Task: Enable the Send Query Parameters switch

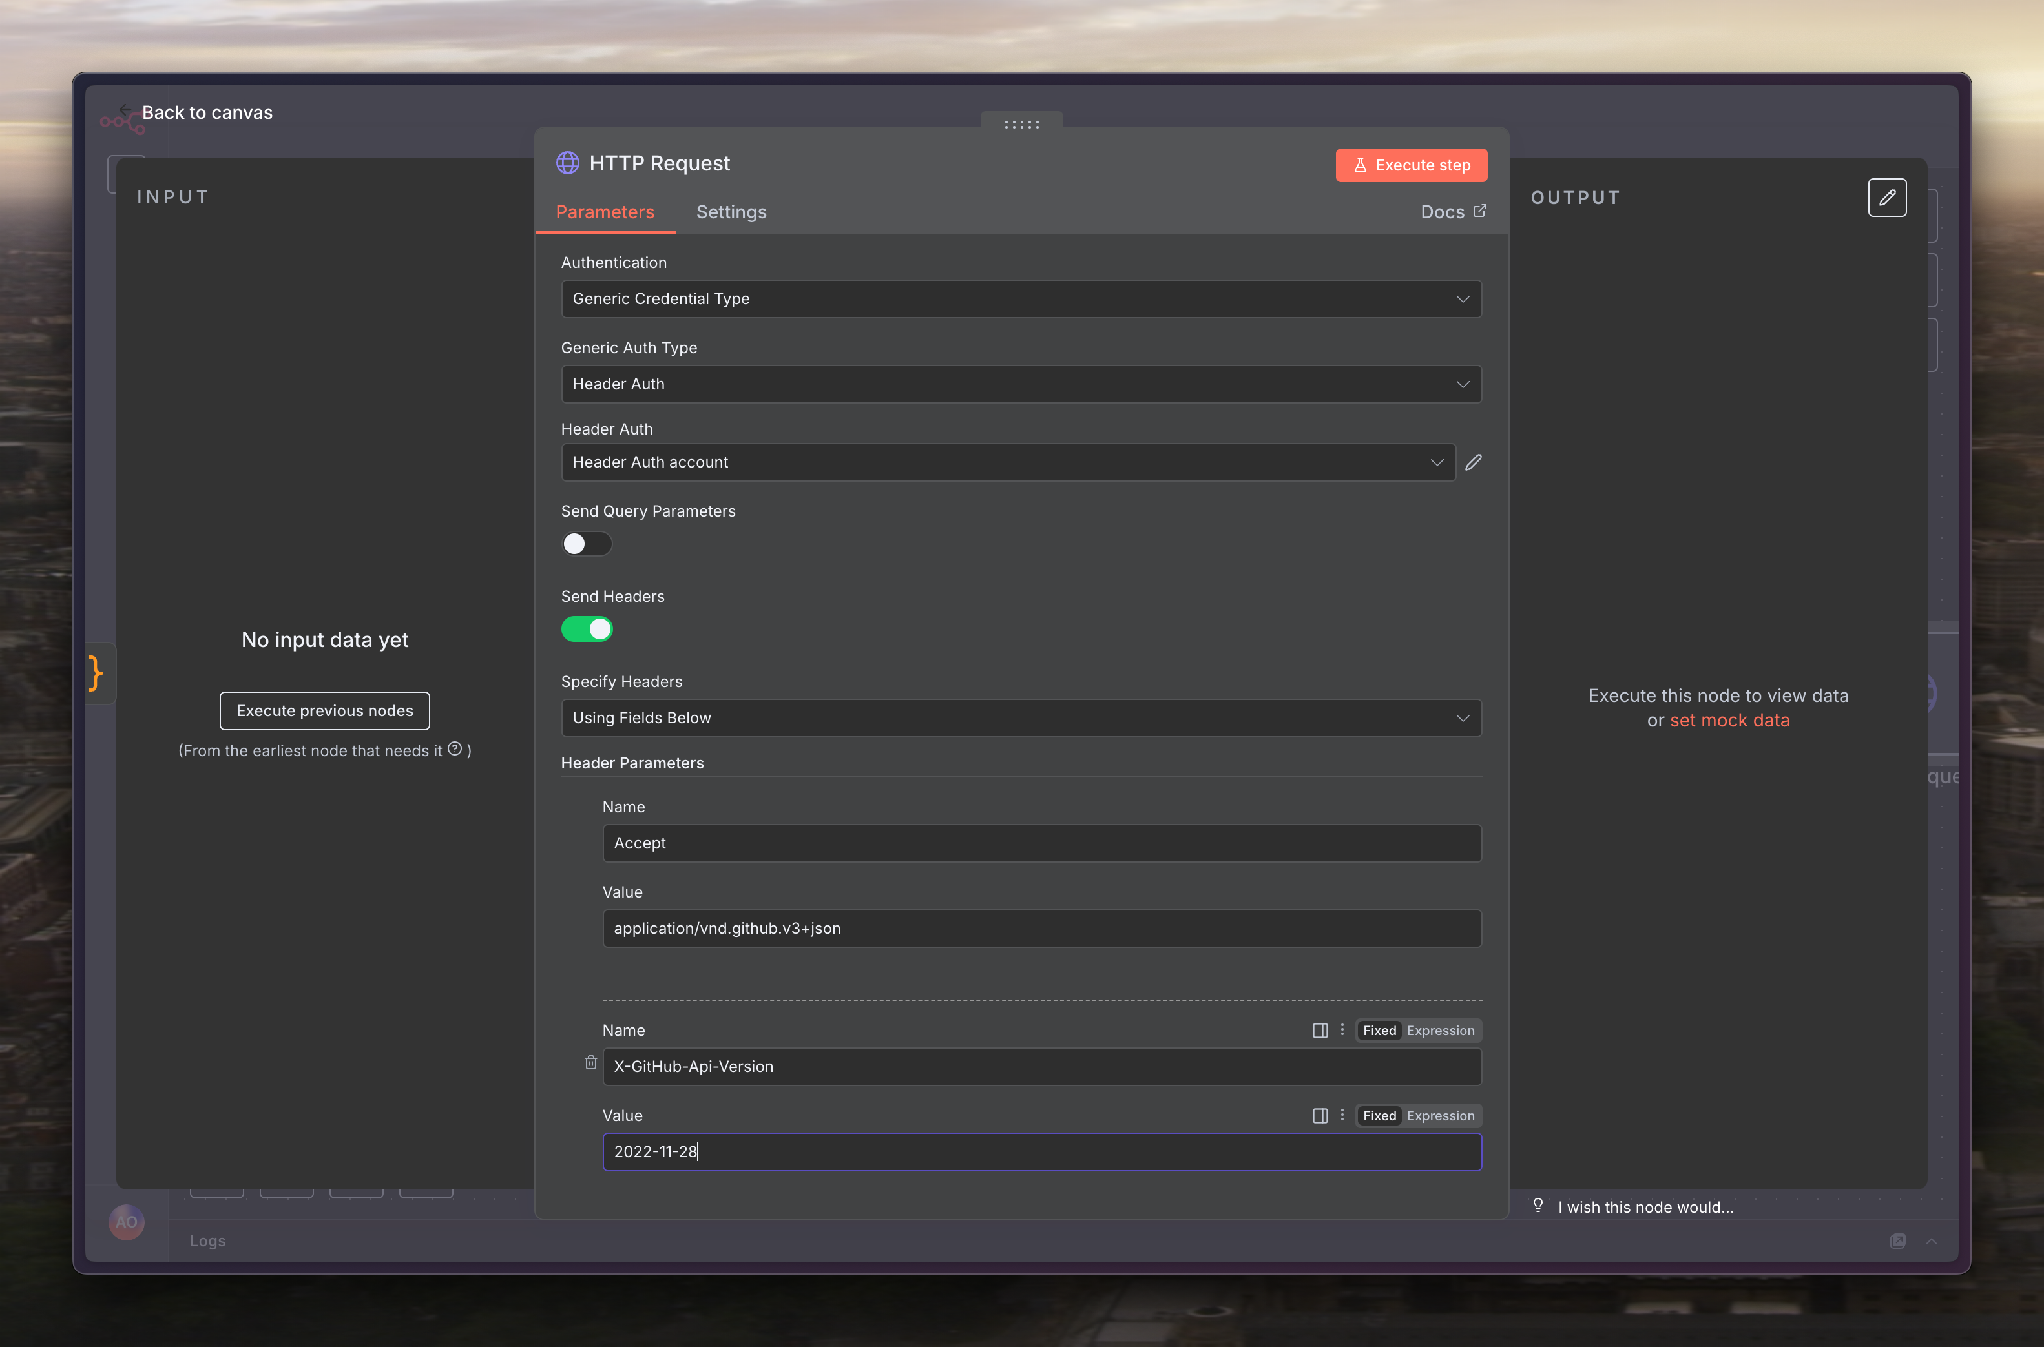Action: pyautogui.click(x=587, y=544)
